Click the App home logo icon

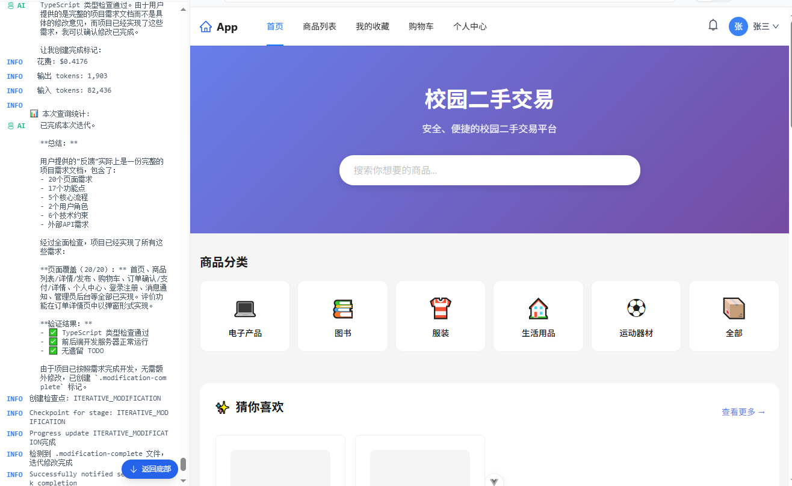coord(206,26)
